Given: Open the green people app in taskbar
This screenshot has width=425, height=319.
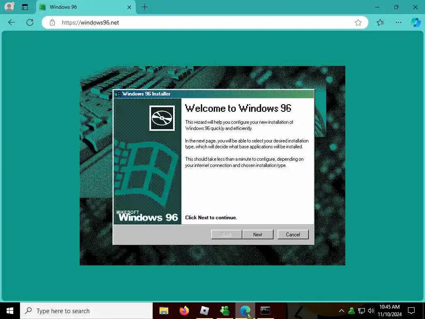Looking at the screenshot, I should click(225, 311).
